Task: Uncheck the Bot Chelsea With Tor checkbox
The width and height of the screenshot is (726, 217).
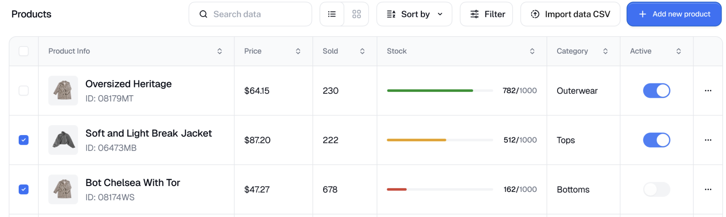Action: pyautogui.click(x=24, y=190)
